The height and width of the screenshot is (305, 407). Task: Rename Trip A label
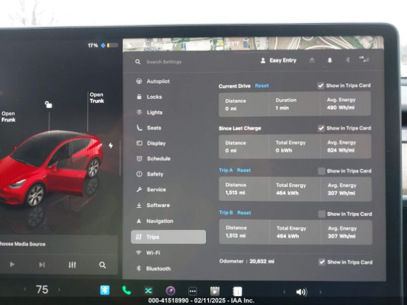point(226,170)
